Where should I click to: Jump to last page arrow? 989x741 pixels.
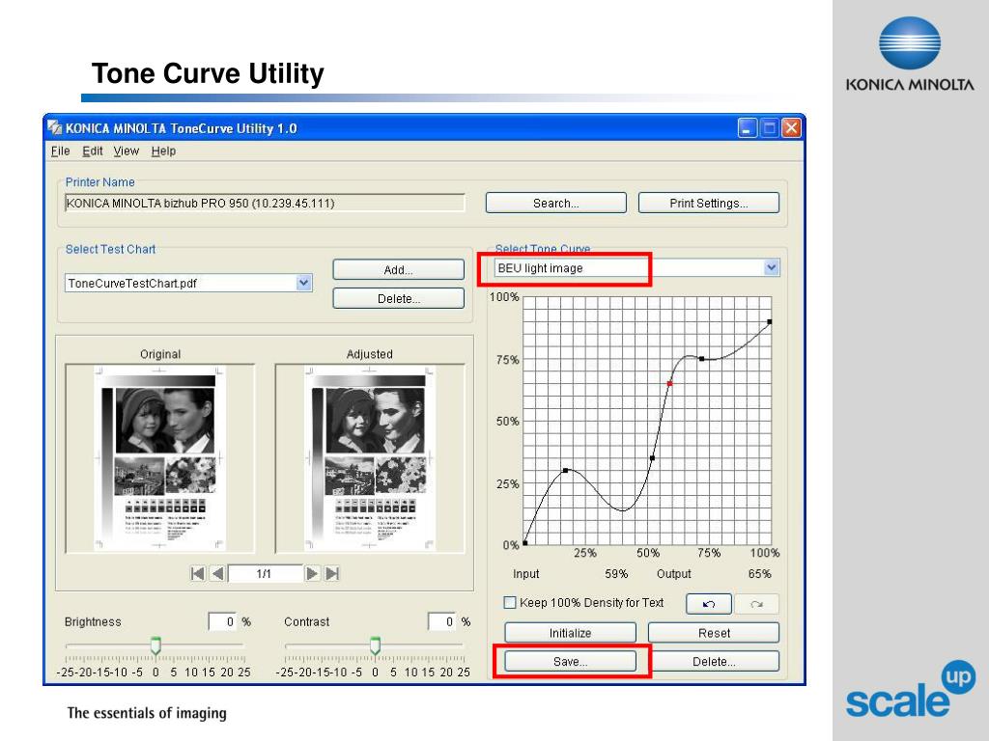[332, 573]
